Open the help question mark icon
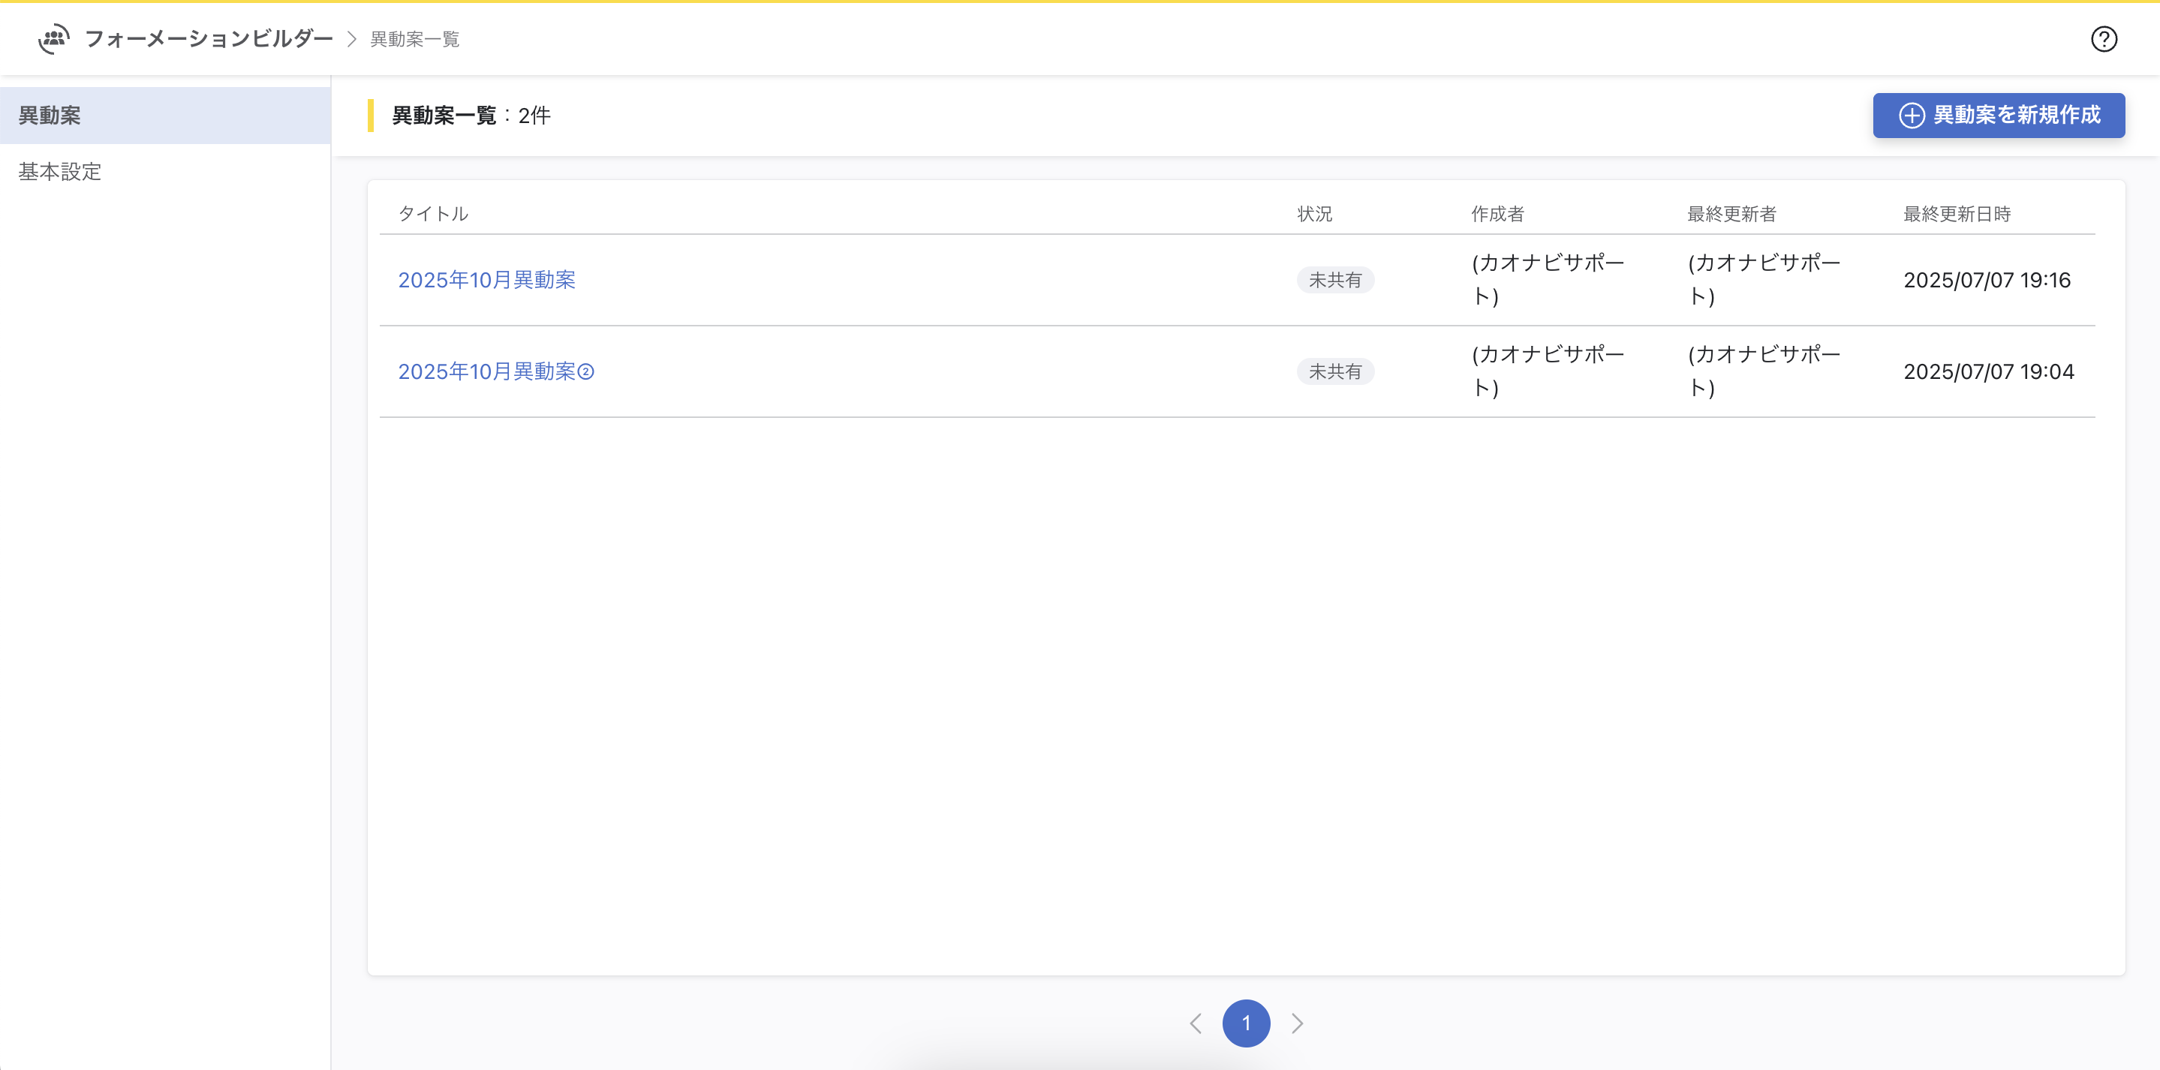The height and width of the screenshot is (1070, 2160). click(2103, 40)
